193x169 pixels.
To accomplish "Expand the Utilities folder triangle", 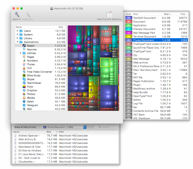I will (x=21, y=53).
